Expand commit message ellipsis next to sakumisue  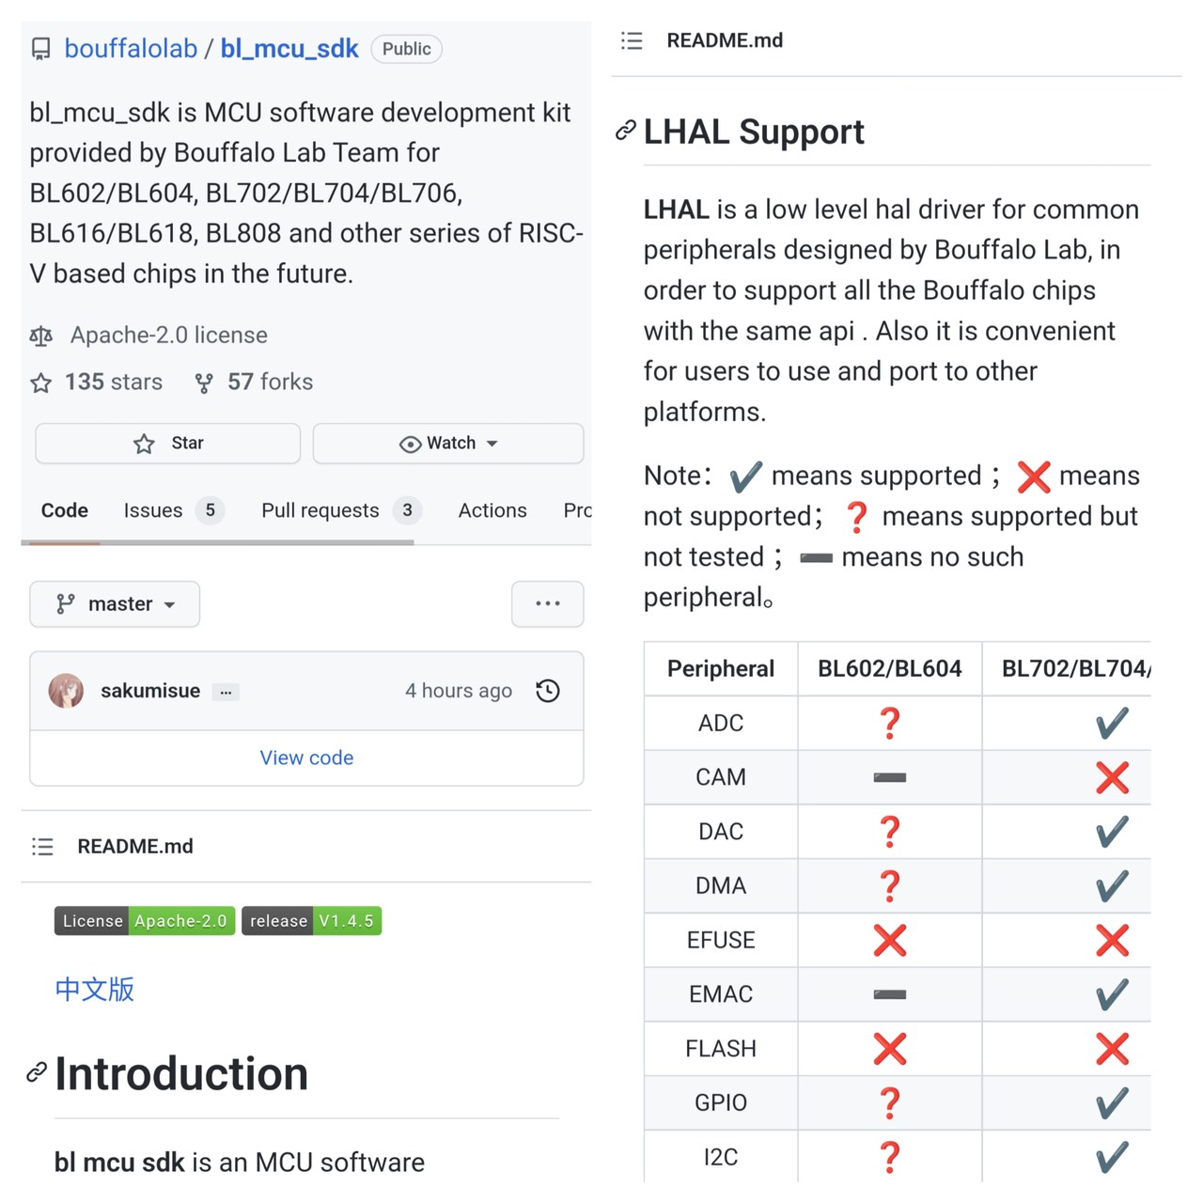(226, 692)
